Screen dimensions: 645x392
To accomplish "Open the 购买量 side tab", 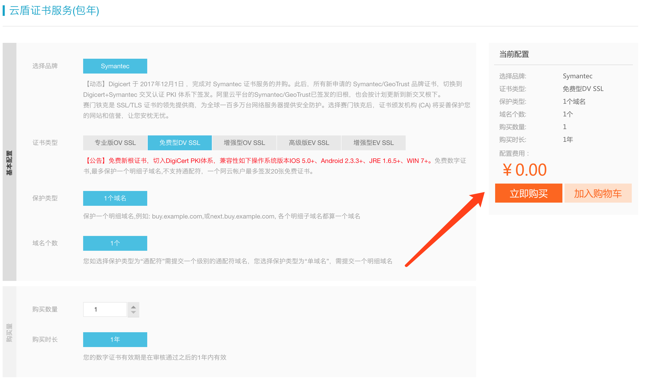I will (9, 332).
